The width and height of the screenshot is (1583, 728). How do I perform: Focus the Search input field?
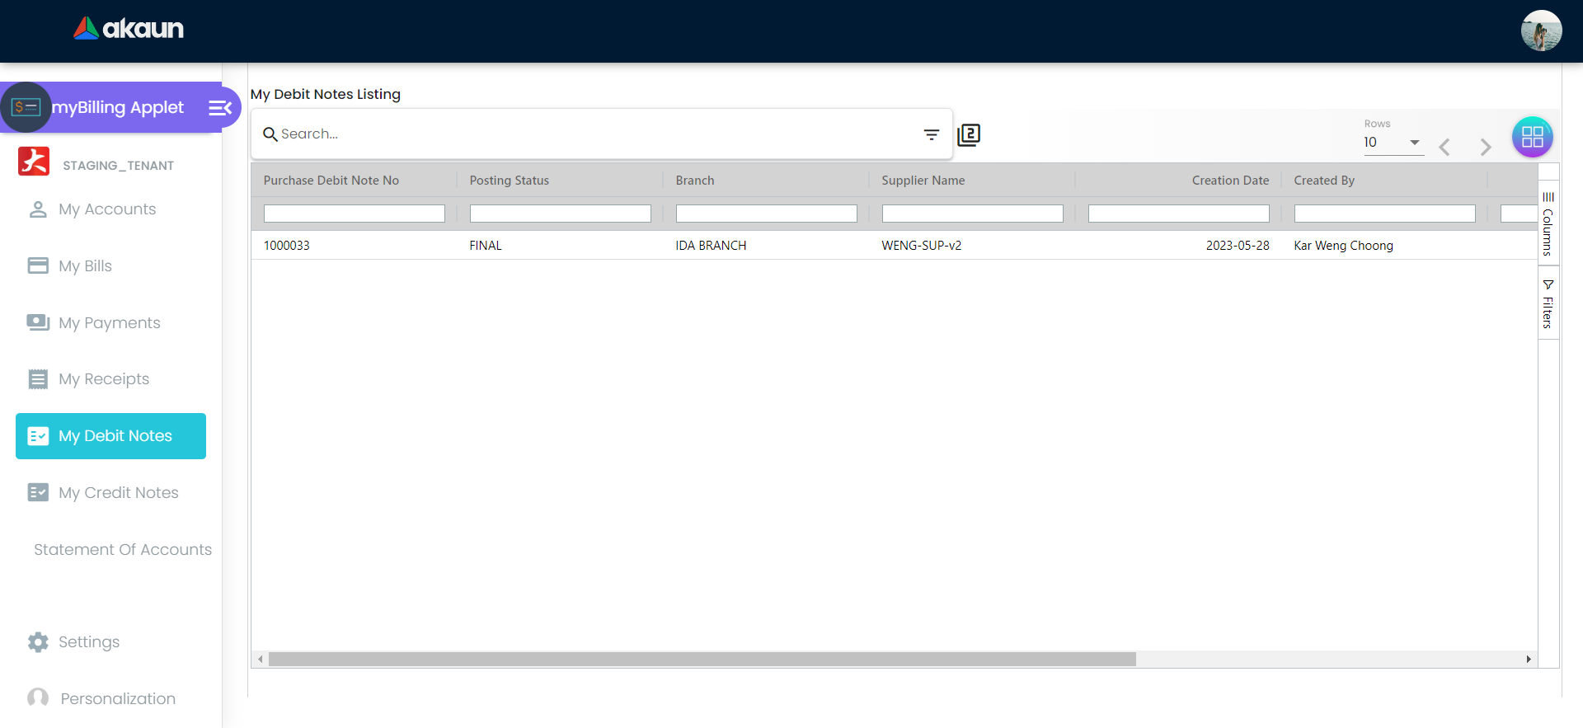point(599,134)
